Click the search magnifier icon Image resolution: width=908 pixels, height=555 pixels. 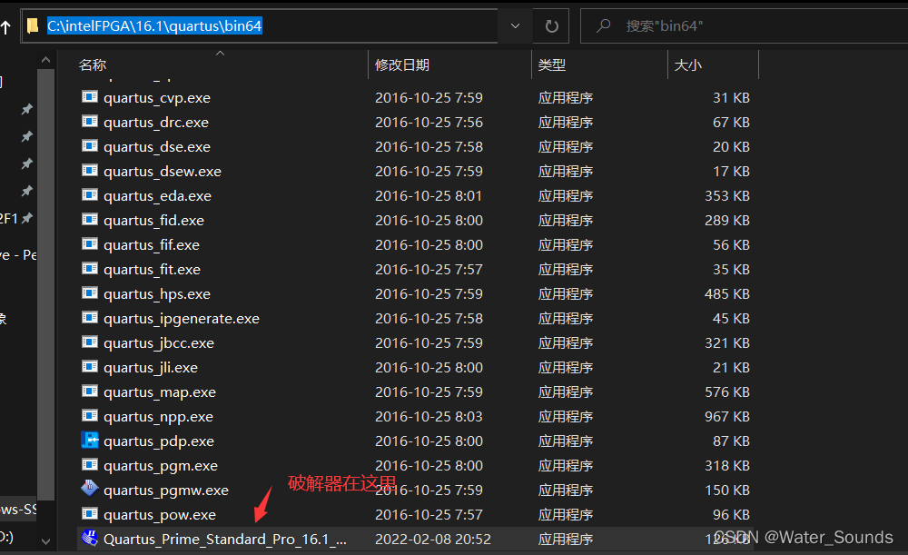coord(604,26)
